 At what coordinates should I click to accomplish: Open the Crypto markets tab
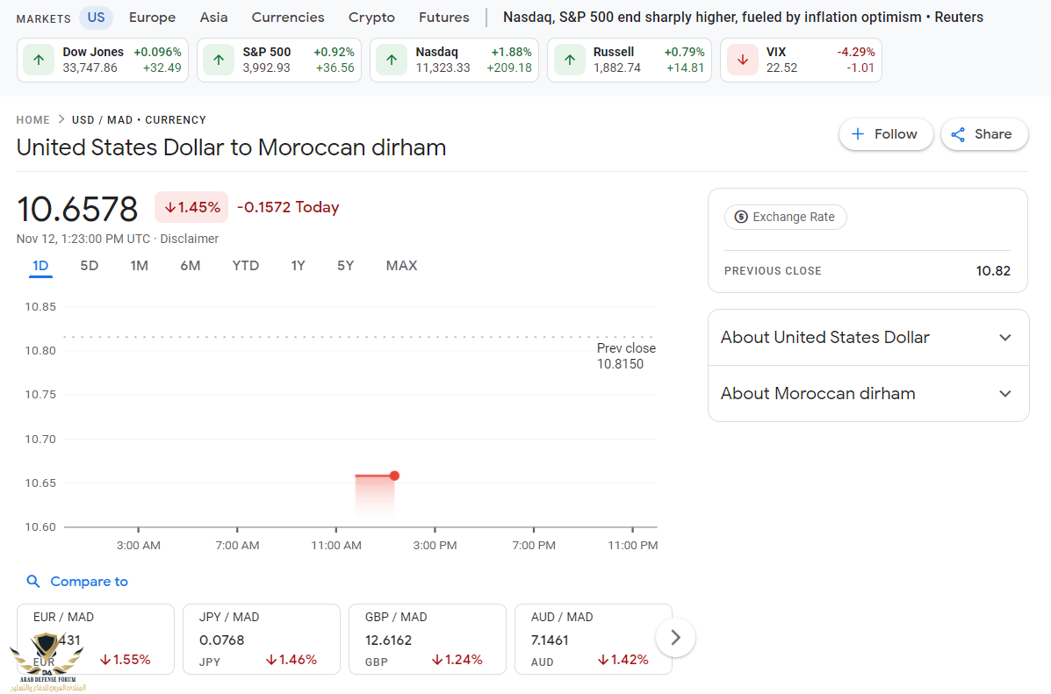tap(371, 18)
